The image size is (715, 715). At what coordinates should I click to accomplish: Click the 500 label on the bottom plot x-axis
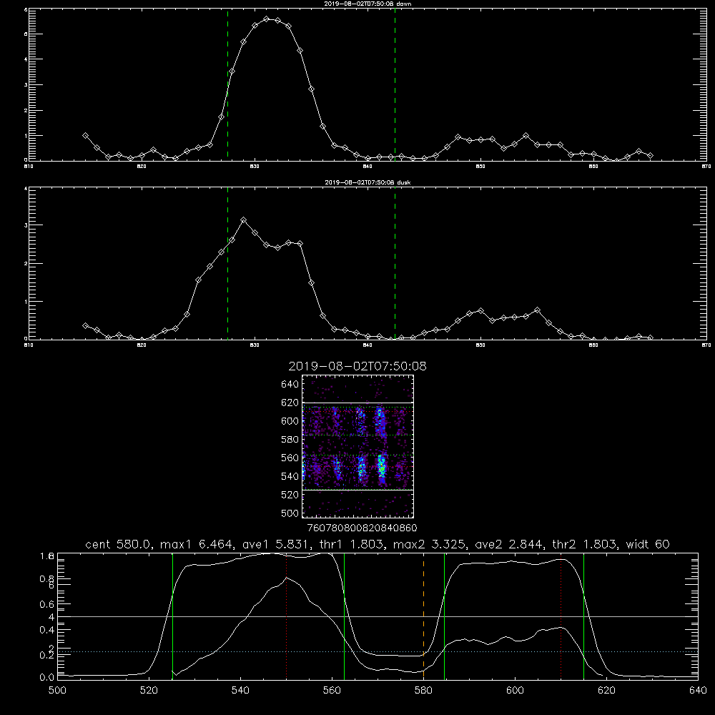pyautogui.click(x=57, y=691)
